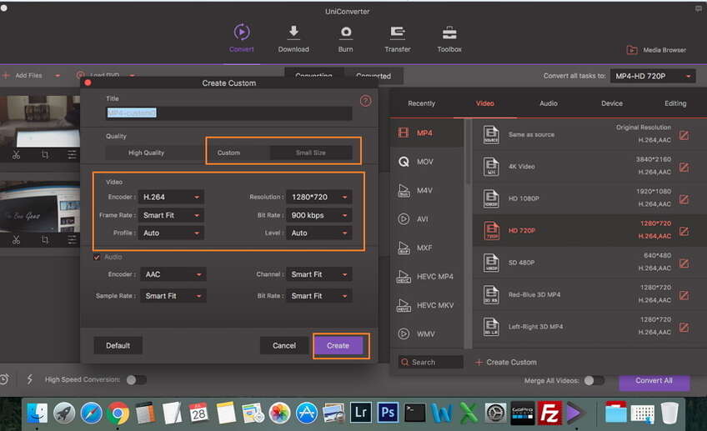
Task: Open the Frame Rate dropdown
Action: coord(171,215)
